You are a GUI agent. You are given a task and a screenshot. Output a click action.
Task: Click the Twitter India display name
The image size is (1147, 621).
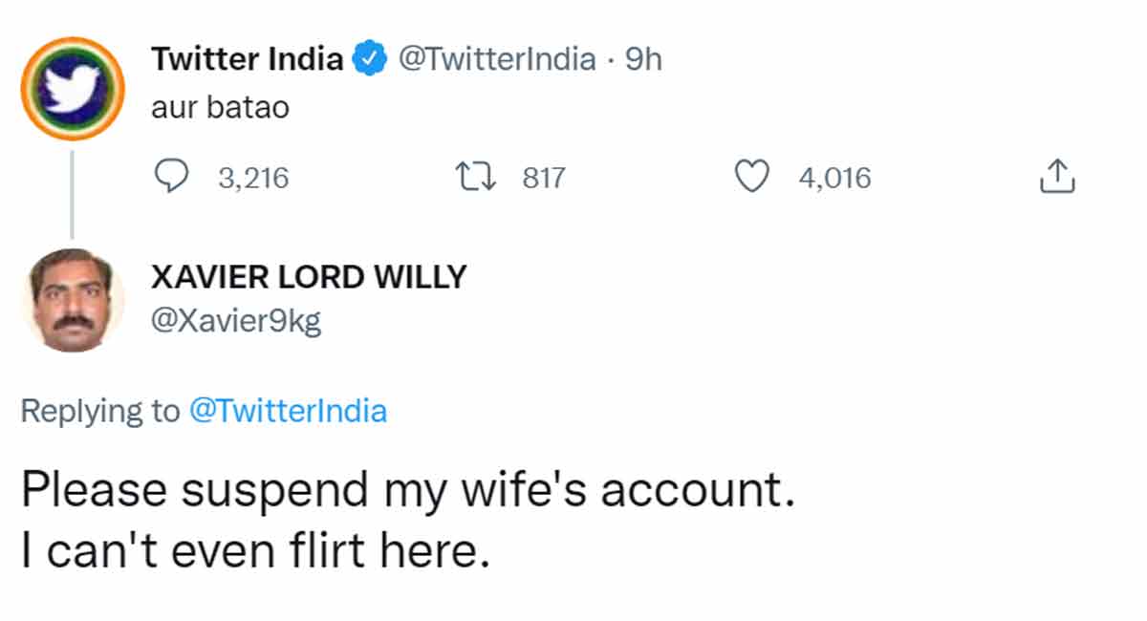247,57
